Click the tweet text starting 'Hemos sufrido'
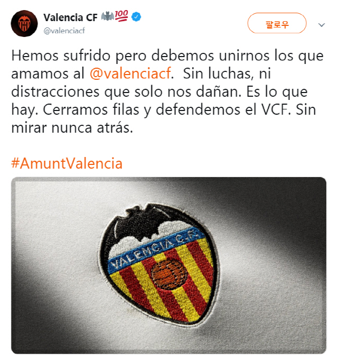This screenshot has width=338, height=360. pos(167,91)
